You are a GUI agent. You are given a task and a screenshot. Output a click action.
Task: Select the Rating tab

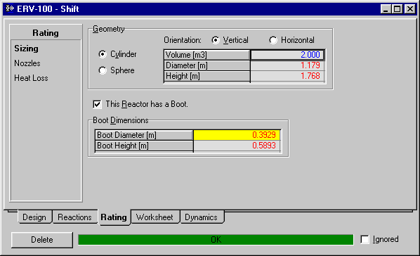tap(114, 217)
